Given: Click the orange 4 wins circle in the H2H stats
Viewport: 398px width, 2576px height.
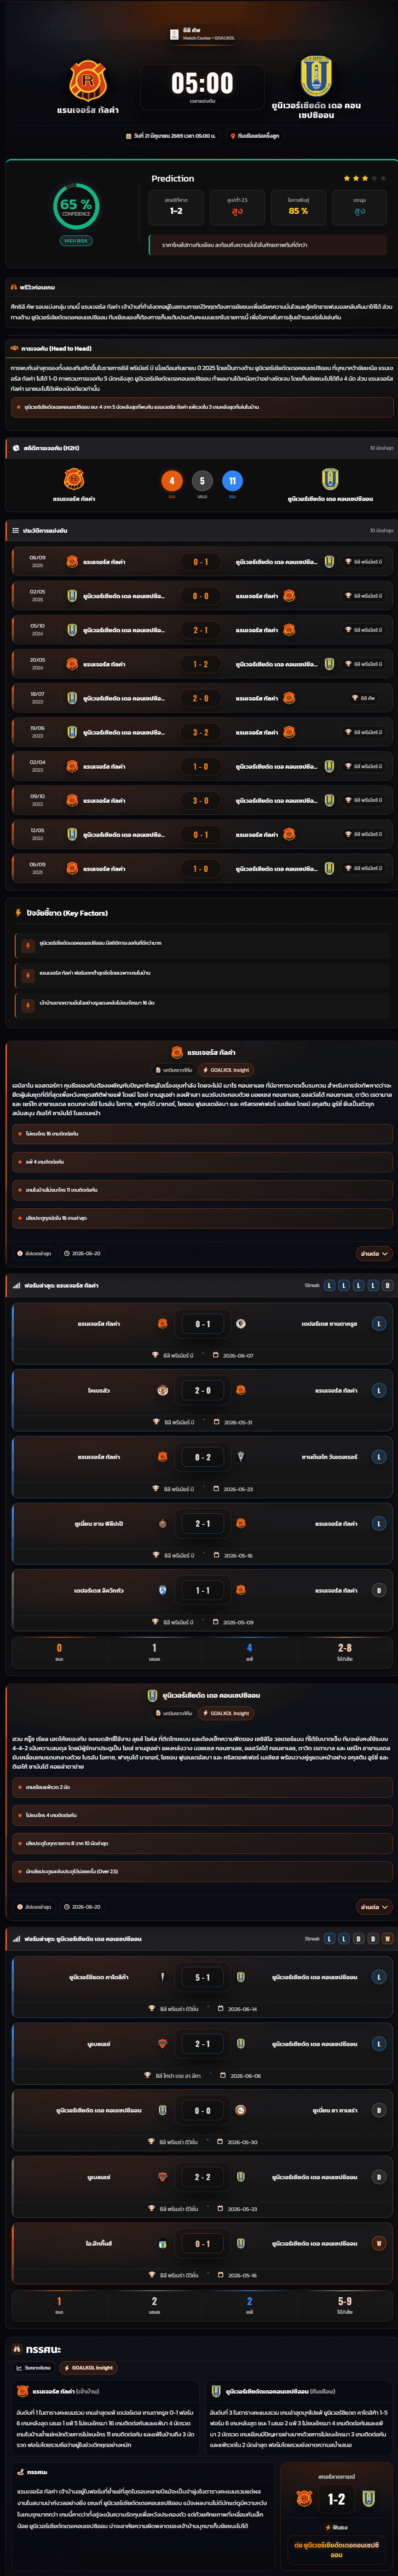Looking at the screenshot, I should pos(172,481).
